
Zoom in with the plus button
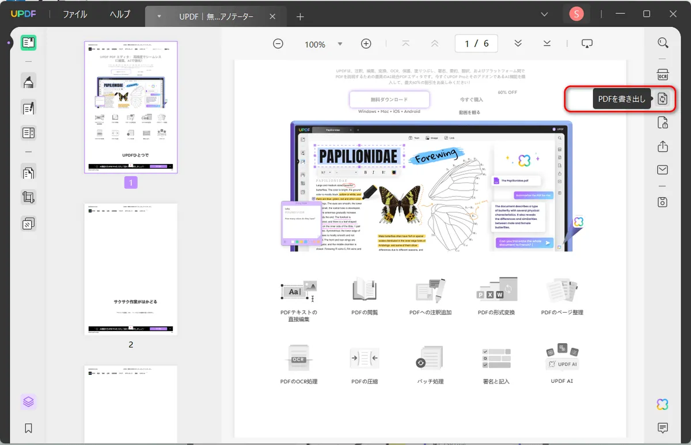(366, 44)
